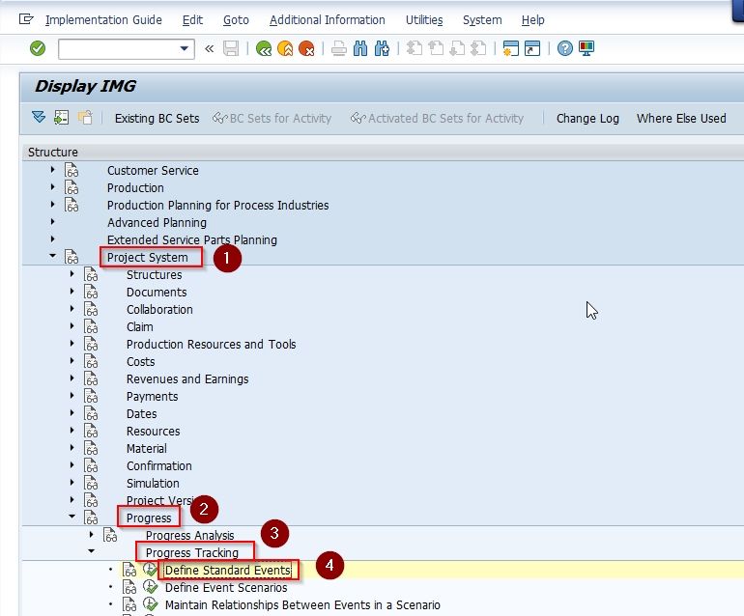Viewport: 744px width, 616px height.
Task: Click the Customize Local Layout monitor icon
Action: pos(587,48)
